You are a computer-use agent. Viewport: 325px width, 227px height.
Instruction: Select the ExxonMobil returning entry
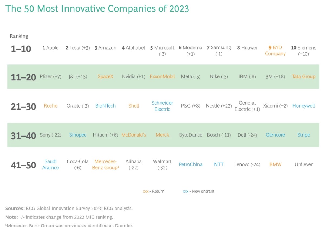click(162, 77)
